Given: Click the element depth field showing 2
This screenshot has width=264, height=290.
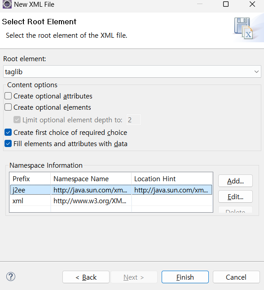Looking at the screenshot, I should [x=133, y=120].
